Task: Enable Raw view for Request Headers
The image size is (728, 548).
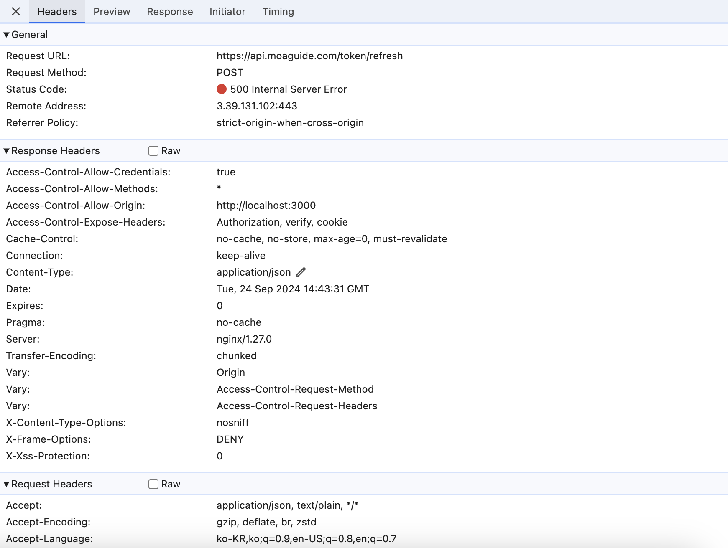Action: pyautogui.click(x=153, y=484)
